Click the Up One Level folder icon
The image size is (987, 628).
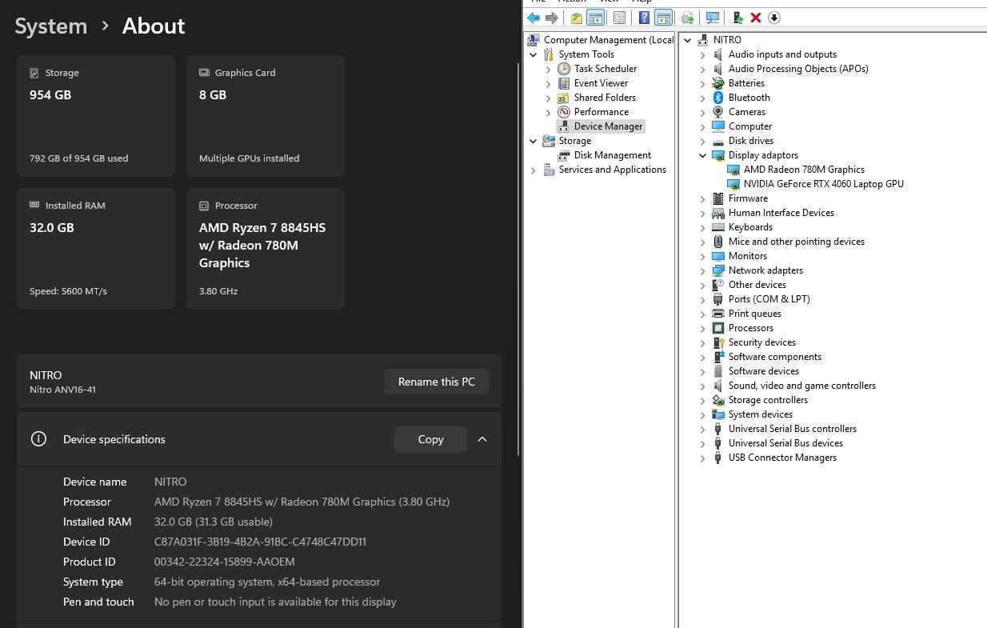pos(576,18)
